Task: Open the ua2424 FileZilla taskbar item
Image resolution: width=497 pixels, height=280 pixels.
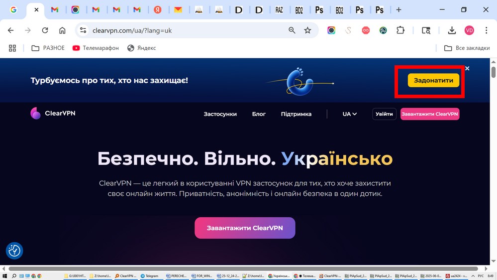Action: [x=456, y=276]
